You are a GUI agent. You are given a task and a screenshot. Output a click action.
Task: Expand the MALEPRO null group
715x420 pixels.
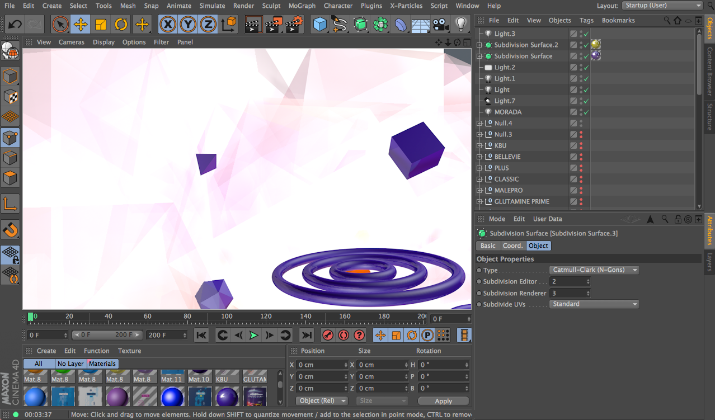click(479, 190)
